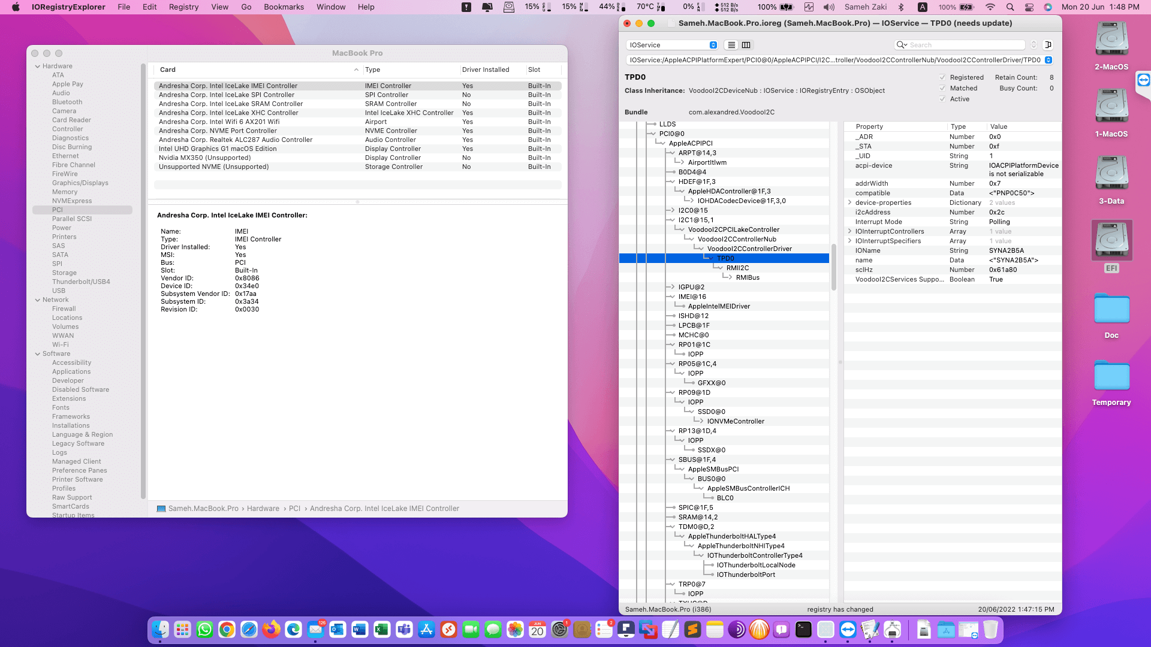The width and height of the screenshot is (1151, 647).
Task: Click the Bluetooth icon in the menu bar
Action: click(900, 7)
